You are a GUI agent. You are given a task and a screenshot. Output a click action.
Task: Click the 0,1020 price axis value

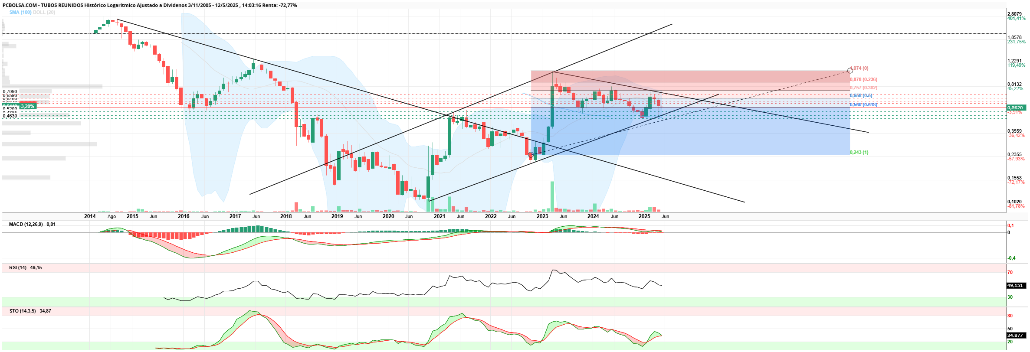click(x=1014, y=202)
